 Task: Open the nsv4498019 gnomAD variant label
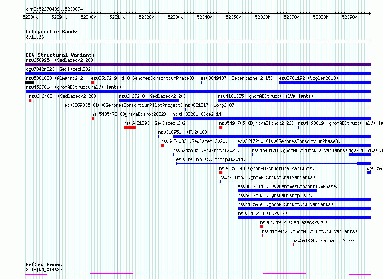tap(340, 123)
